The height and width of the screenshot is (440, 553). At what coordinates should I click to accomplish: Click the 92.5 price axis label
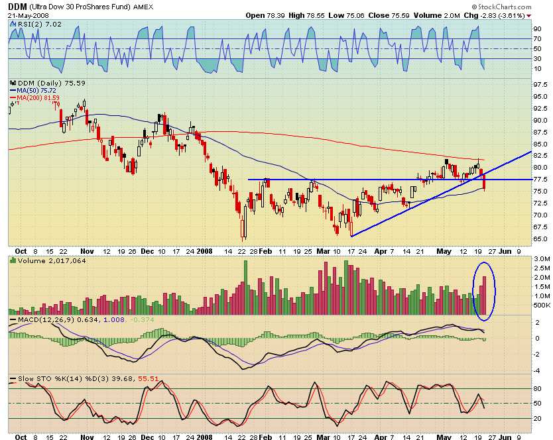tap(540, 109)
